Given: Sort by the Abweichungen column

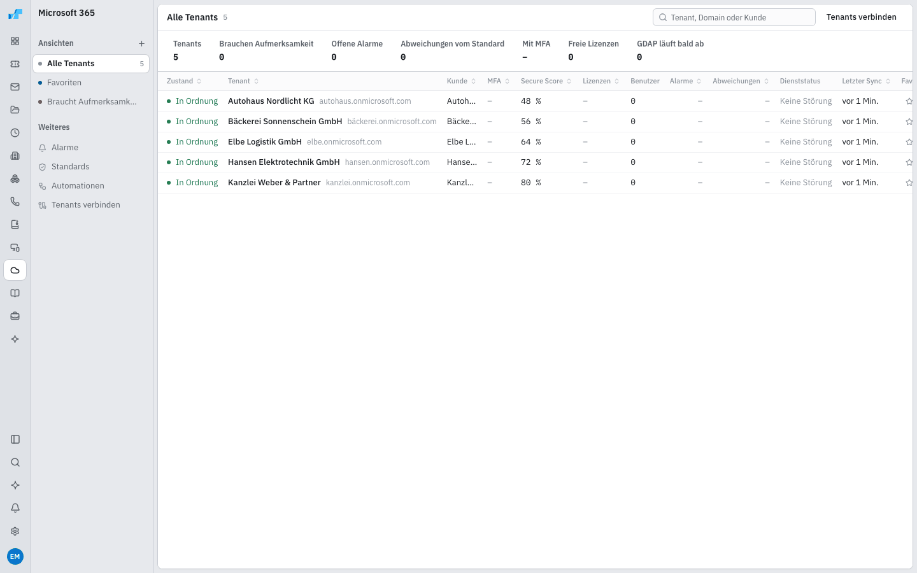Looking at the screenshot, I should point(741,81).
